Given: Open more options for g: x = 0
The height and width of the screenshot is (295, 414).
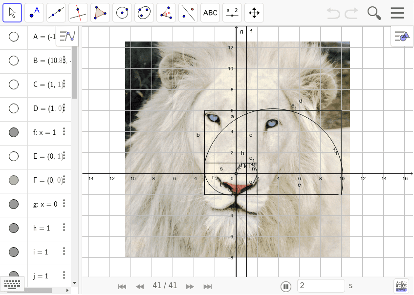Looking at the screenshot, I should 64,203.
